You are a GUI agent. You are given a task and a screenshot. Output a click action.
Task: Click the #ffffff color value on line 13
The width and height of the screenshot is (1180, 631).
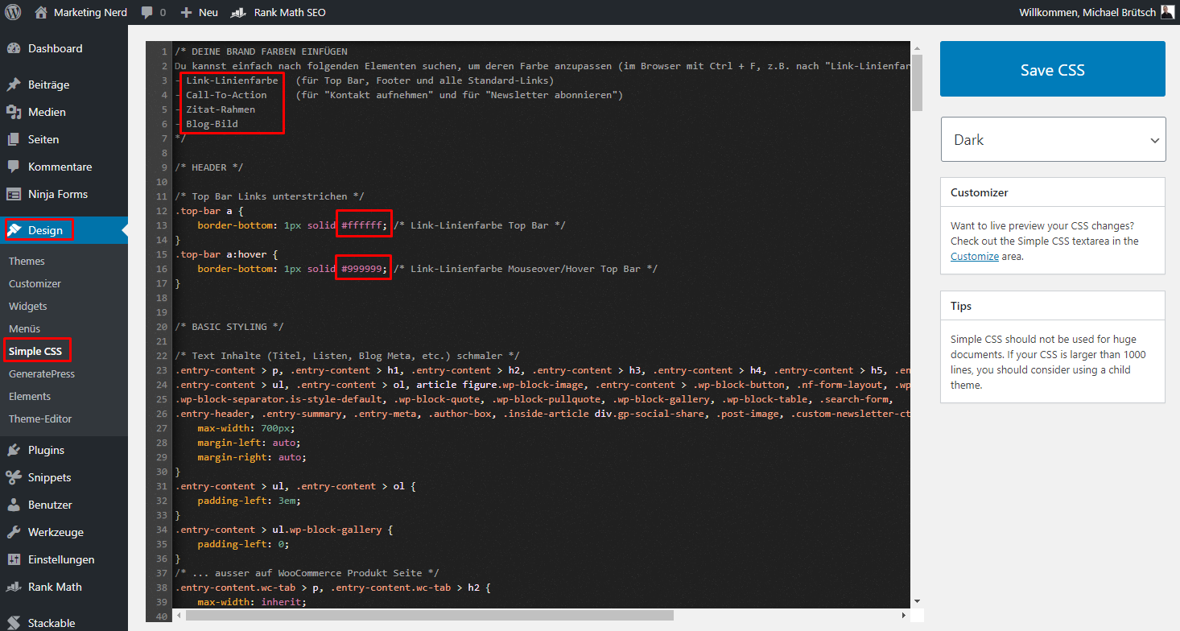[x=361, y=225]
